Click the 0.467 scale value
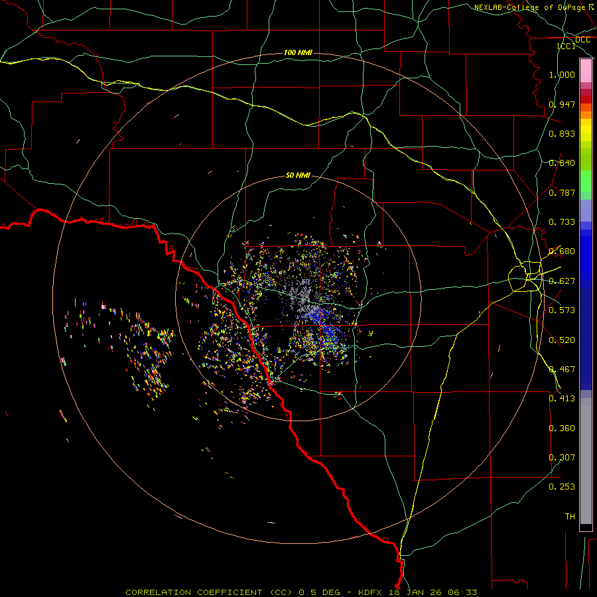 pos(562,369)
